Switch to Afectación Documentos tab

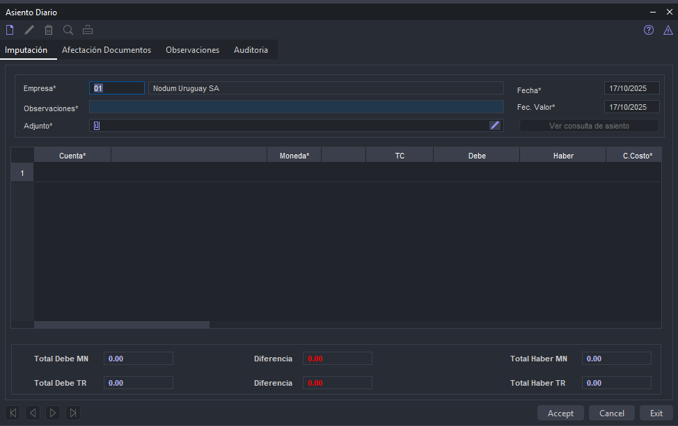[107, 50]
